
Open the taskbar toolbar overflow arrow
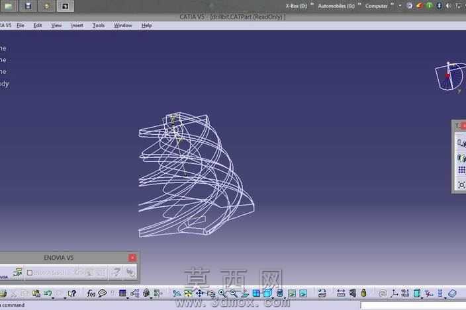400,6
